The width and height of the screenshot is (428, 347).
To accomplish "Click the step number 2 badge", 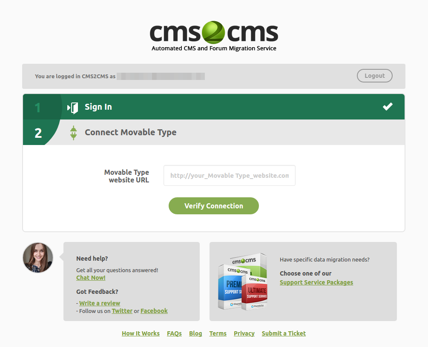I will 38,133.
